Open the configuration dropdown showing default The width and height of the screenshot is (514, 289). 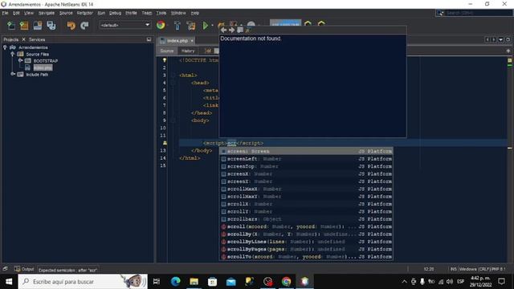(x=125, y=25)
